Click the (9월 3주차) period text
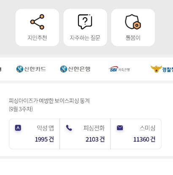 click(21, 109)
